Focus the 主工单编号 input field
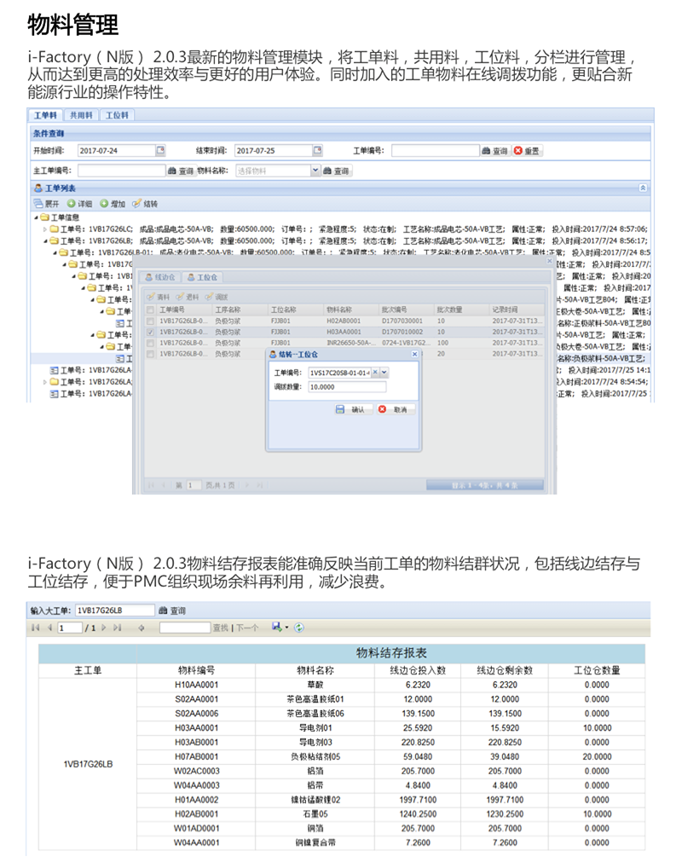The width and height of the screenshot is (676, 868). pos(122,171)
